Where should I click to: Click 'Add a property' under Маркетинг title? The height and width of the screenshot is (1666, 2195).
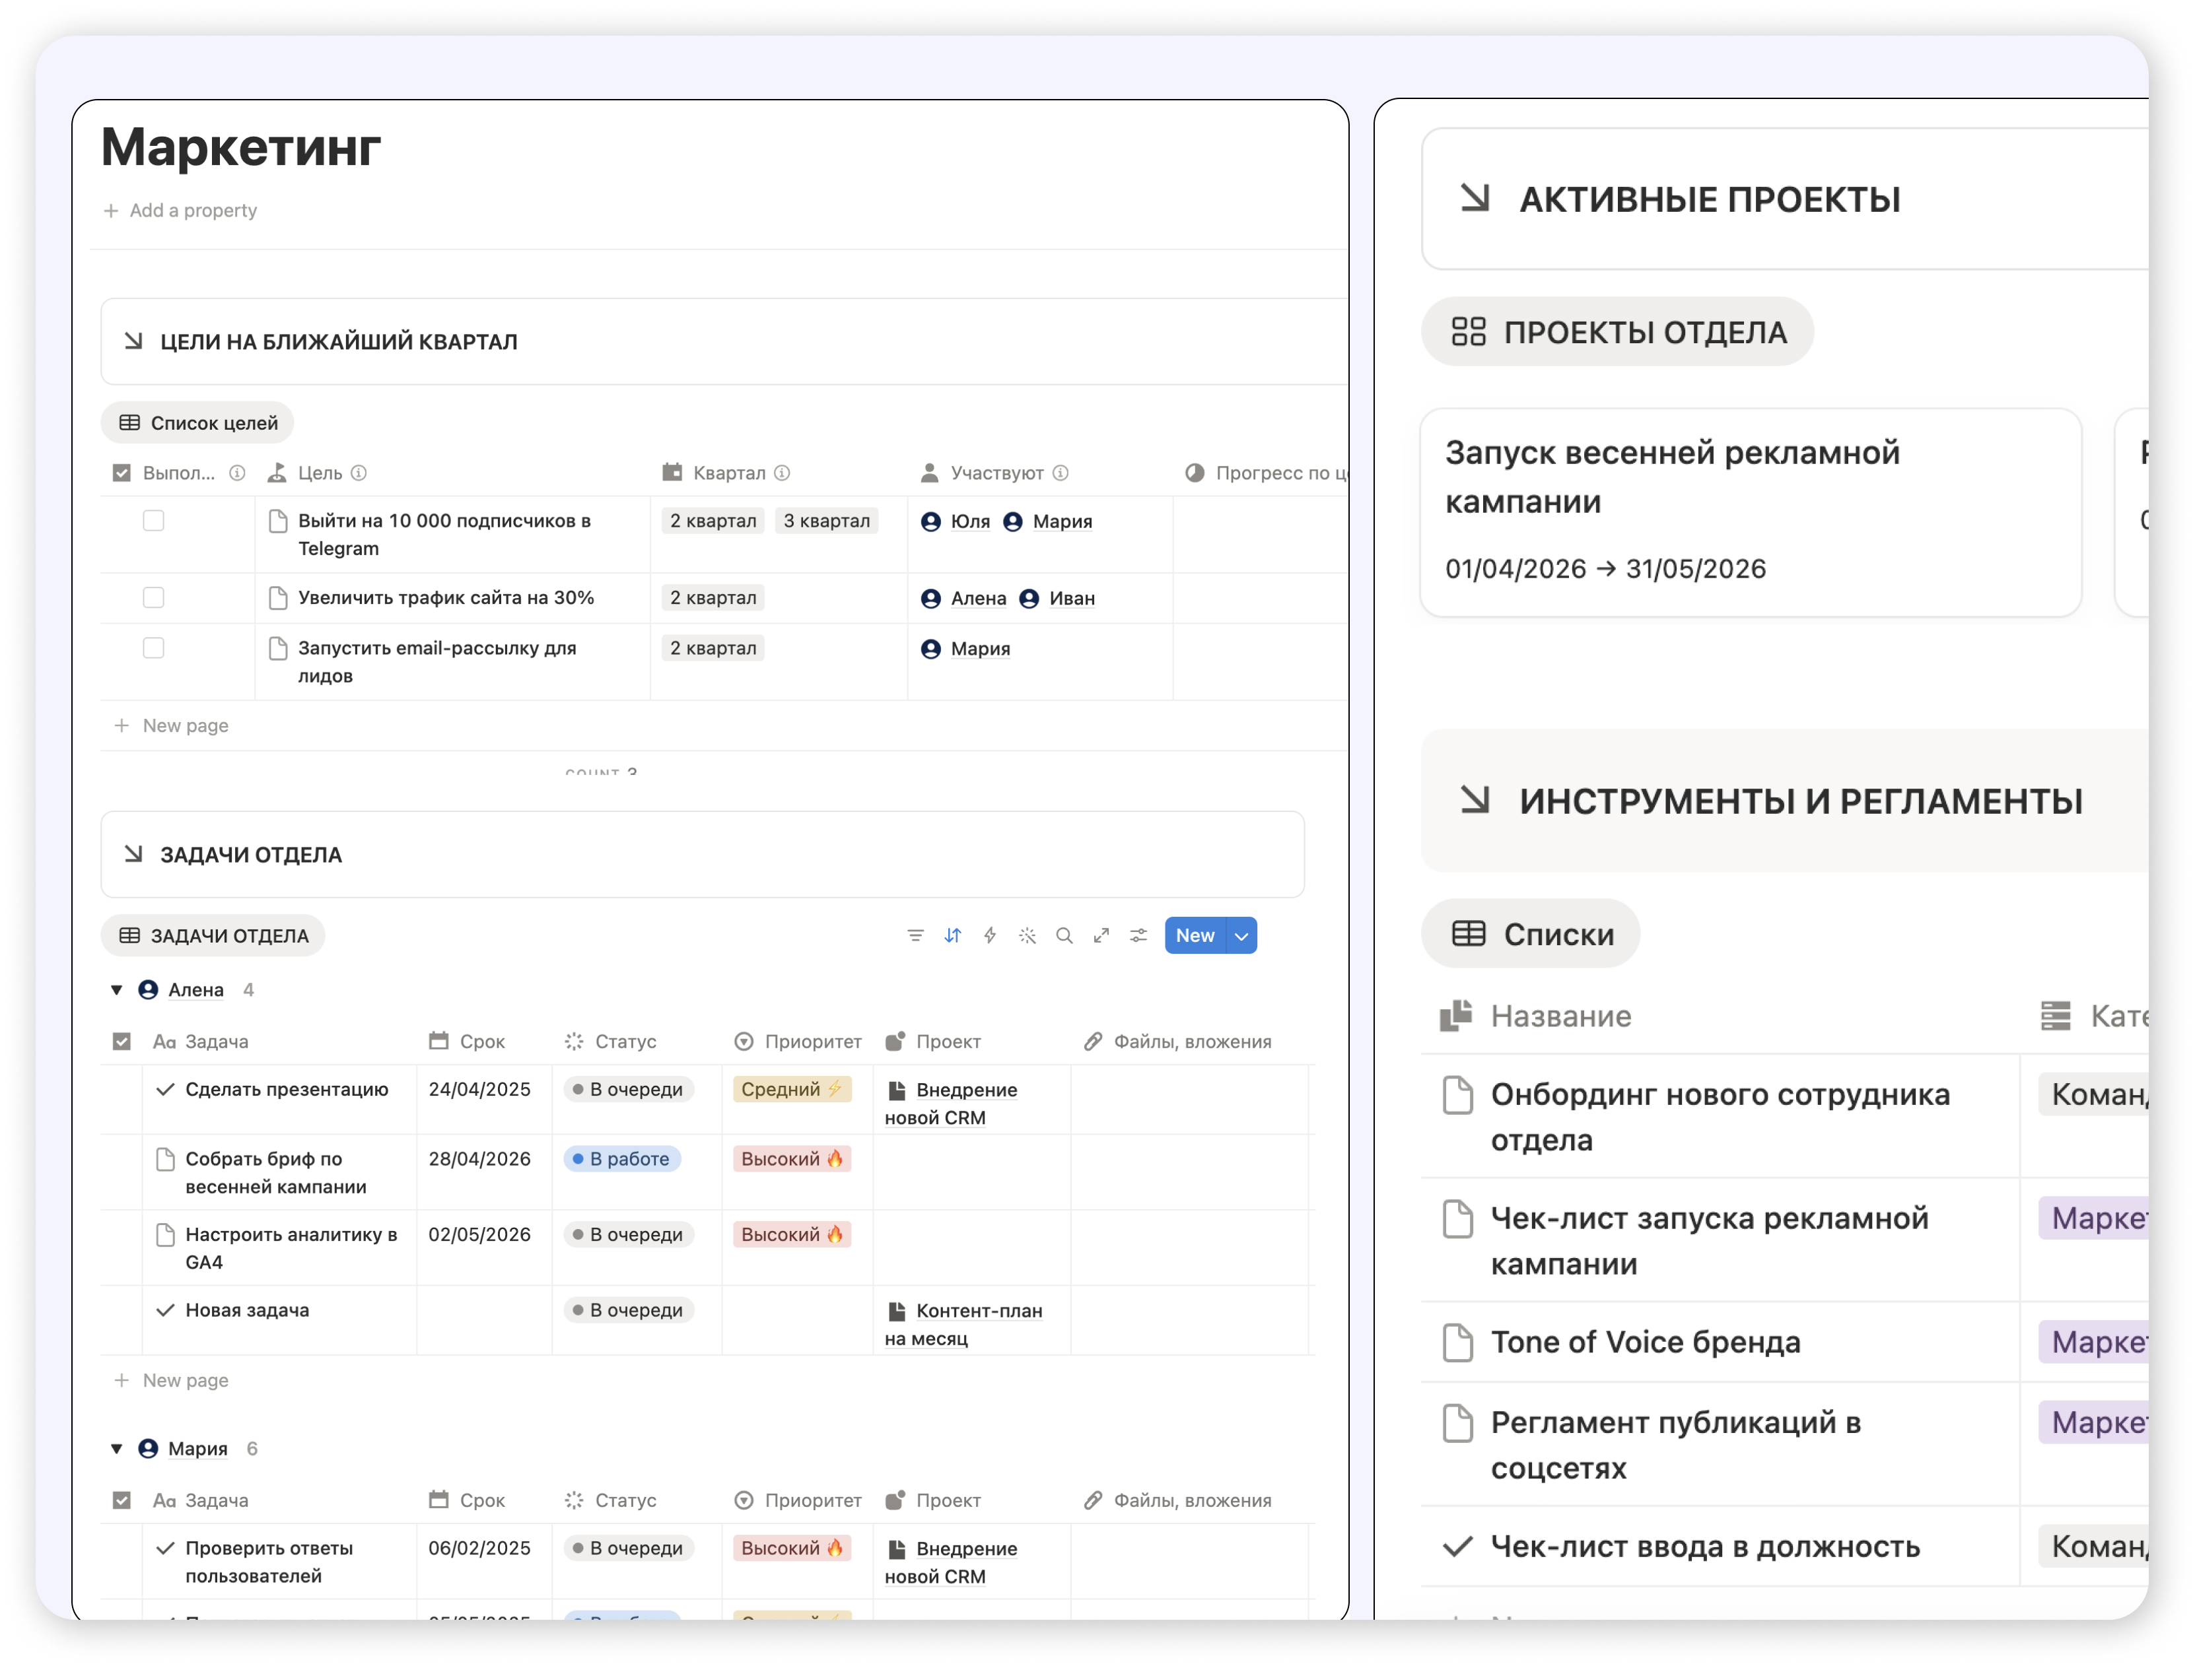pyautogui.click(x=180, y=211)
